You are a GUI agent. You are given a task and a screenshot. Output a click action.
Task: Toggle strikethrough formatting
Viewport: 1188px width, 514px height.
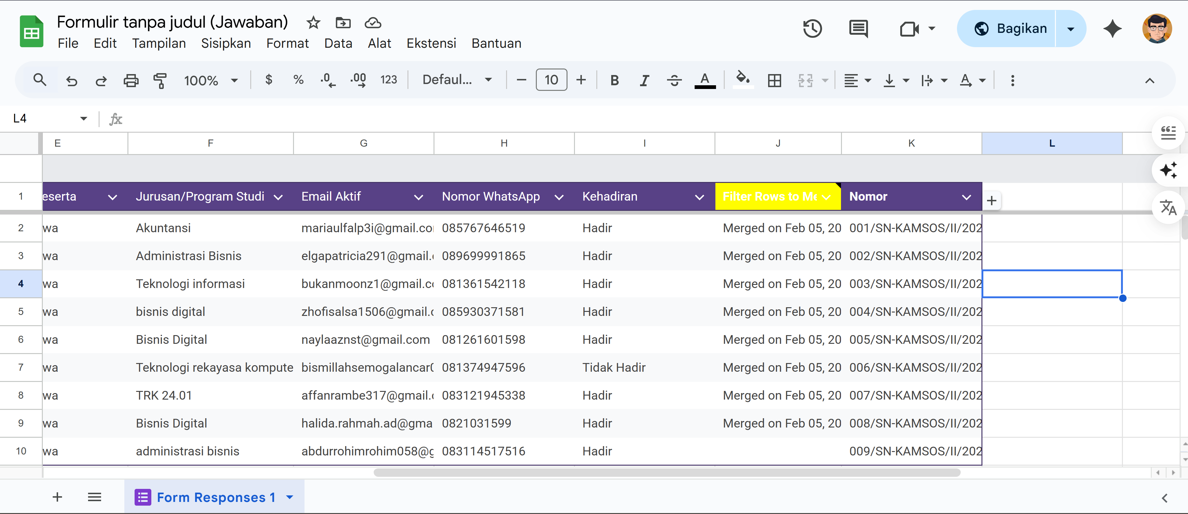[x=674, y=80]
